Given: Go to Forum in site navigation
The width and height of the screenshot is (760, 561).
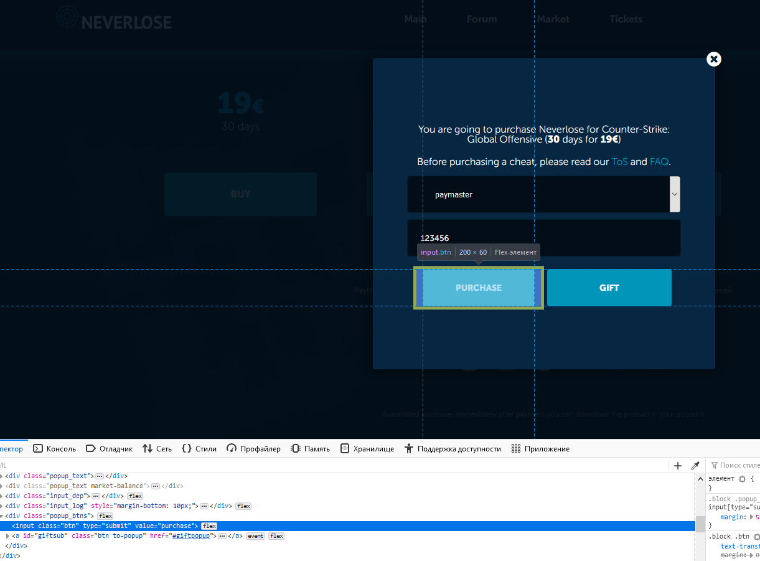Looking at the screenshot, I should [482, 19].
